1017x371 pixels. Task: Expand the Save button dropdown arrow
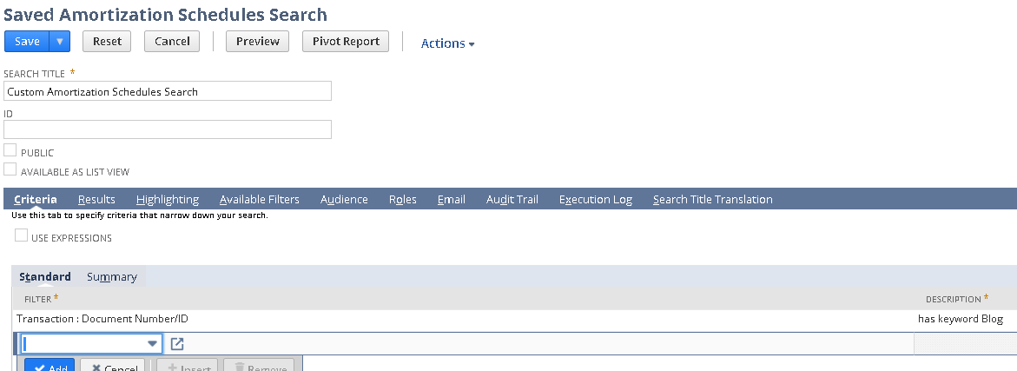[60, 42]
